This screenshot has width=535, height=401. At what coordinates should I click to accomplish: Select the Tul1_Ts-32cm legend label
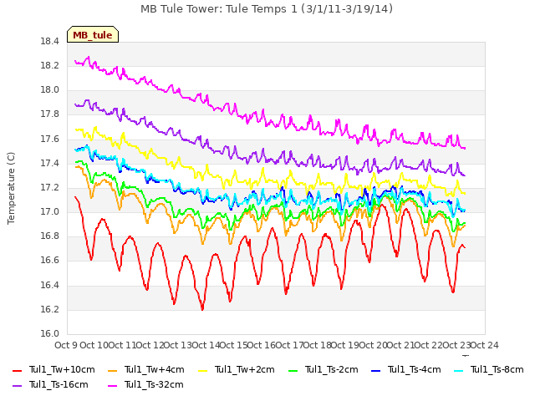[x=154, y=384]
